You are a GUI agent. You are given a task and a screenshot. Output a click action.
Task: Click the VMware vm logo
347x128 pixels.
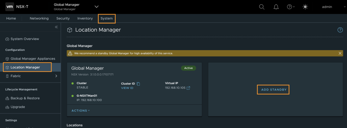(10, 7)
